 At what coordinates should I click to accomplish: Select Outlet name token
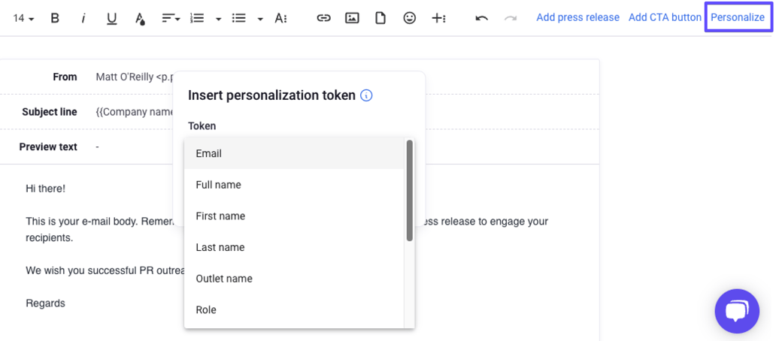pyautogui.click(x=294, y=279)
